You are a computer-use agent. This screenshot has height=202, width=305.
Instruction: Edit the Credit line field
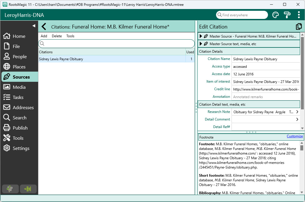point(266,89)
